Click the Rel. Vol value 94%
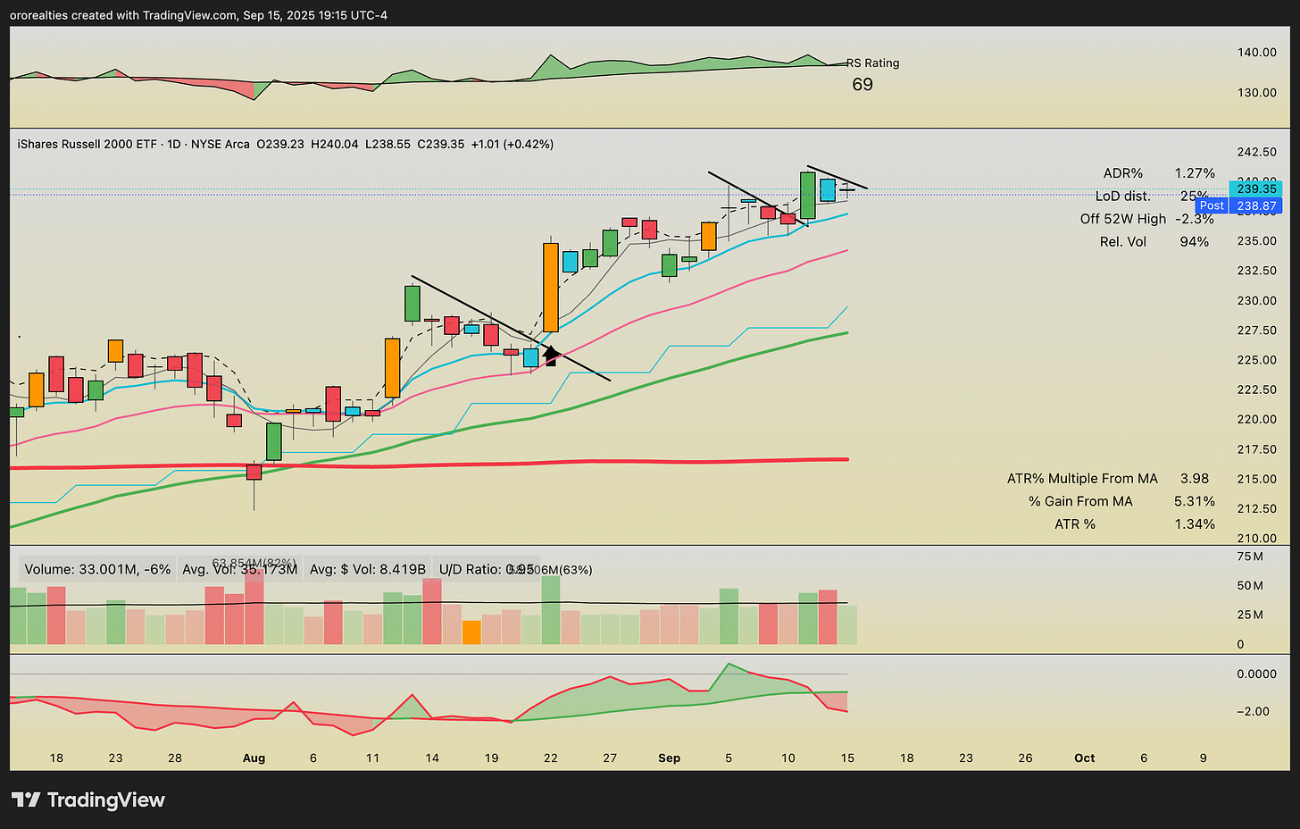 pos(1195,241)
